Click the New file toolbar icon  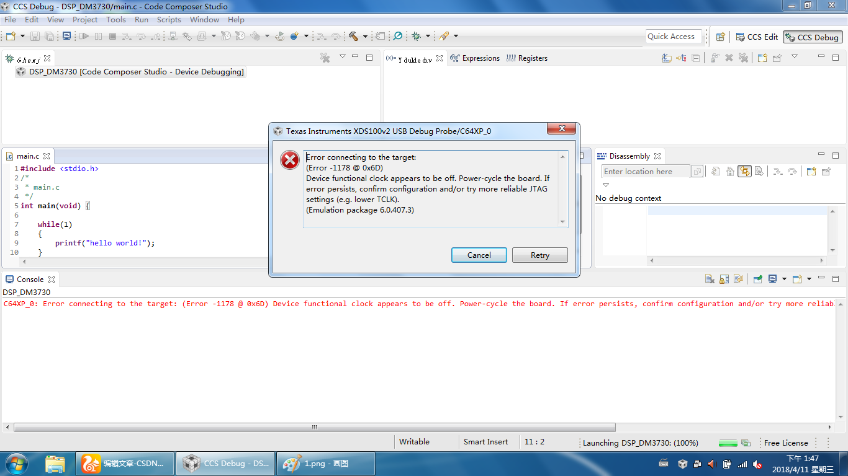click(x=11, y=36)
